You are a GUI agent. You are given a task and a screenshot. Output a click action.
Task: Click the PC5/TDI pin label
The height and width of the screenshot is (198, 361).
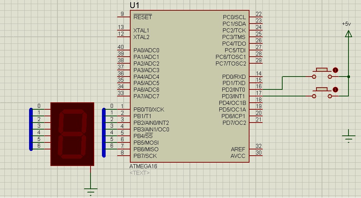coord(235,50)
